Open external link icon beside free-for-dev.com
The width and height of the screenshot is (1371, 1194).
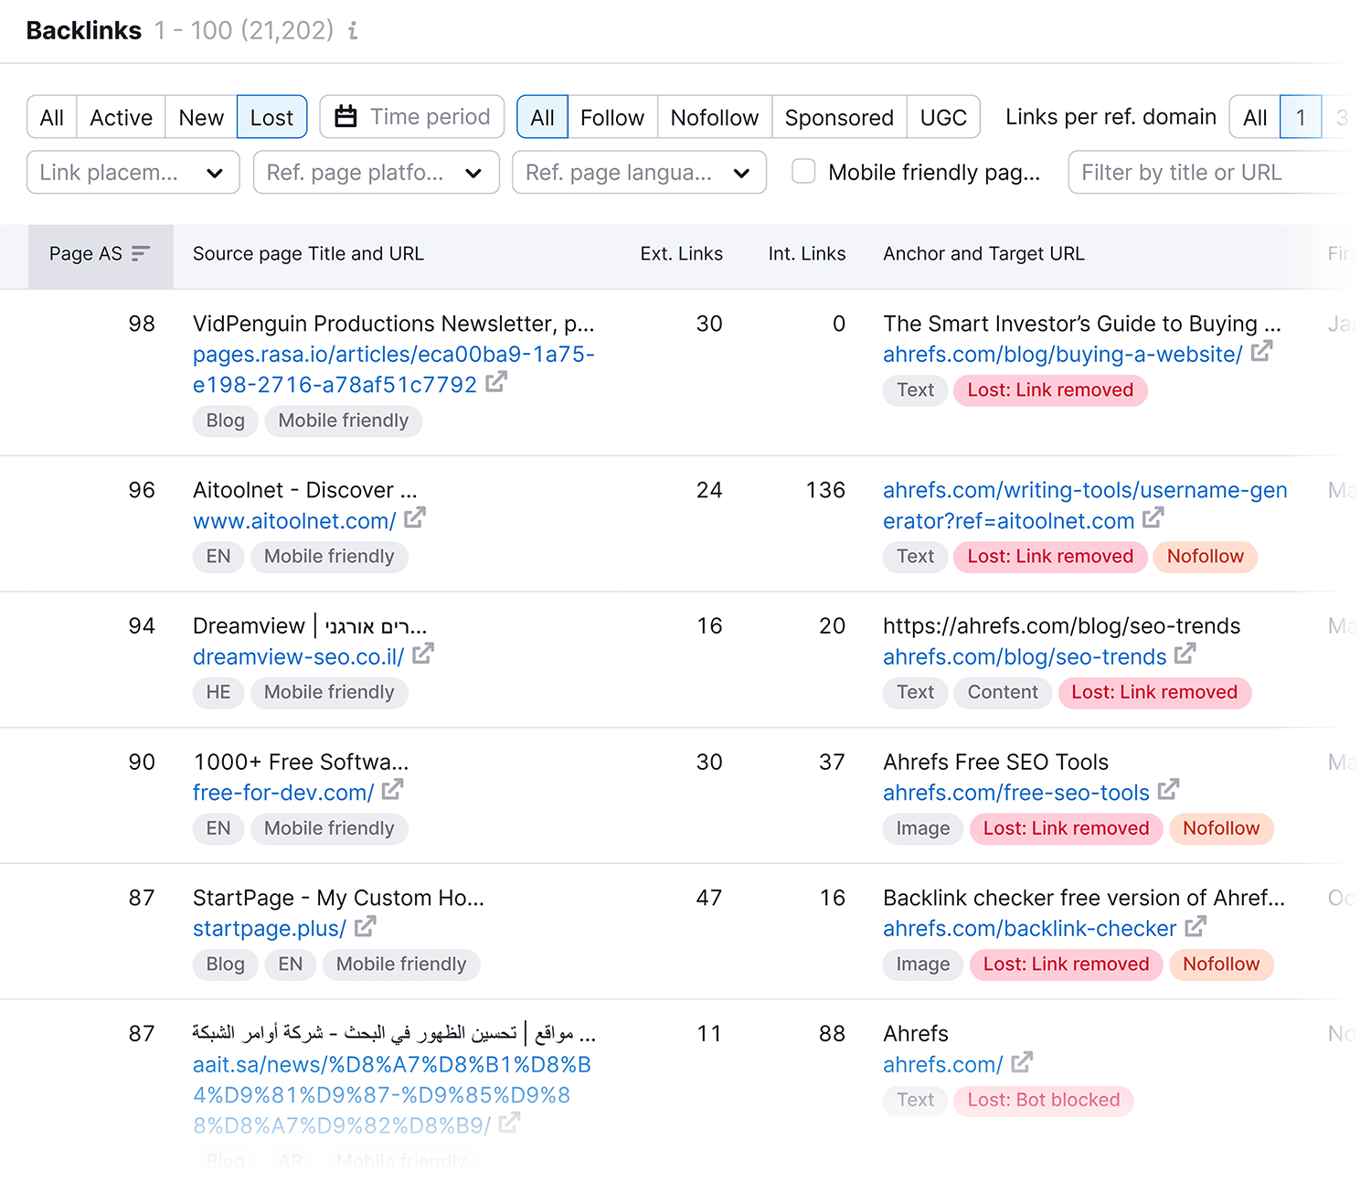[393, 790]
